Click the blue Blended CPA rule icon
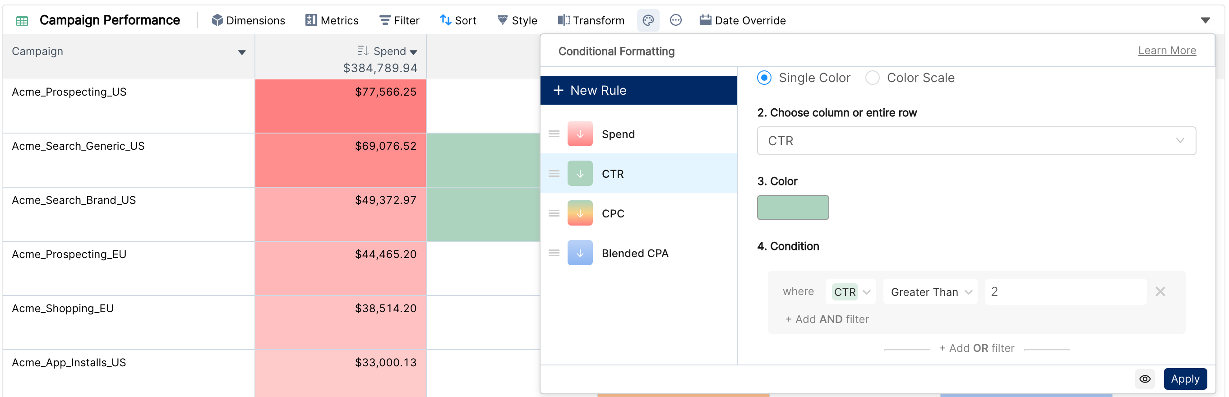The width and height of the screenshot is (1229, 397). pos(580,253)
